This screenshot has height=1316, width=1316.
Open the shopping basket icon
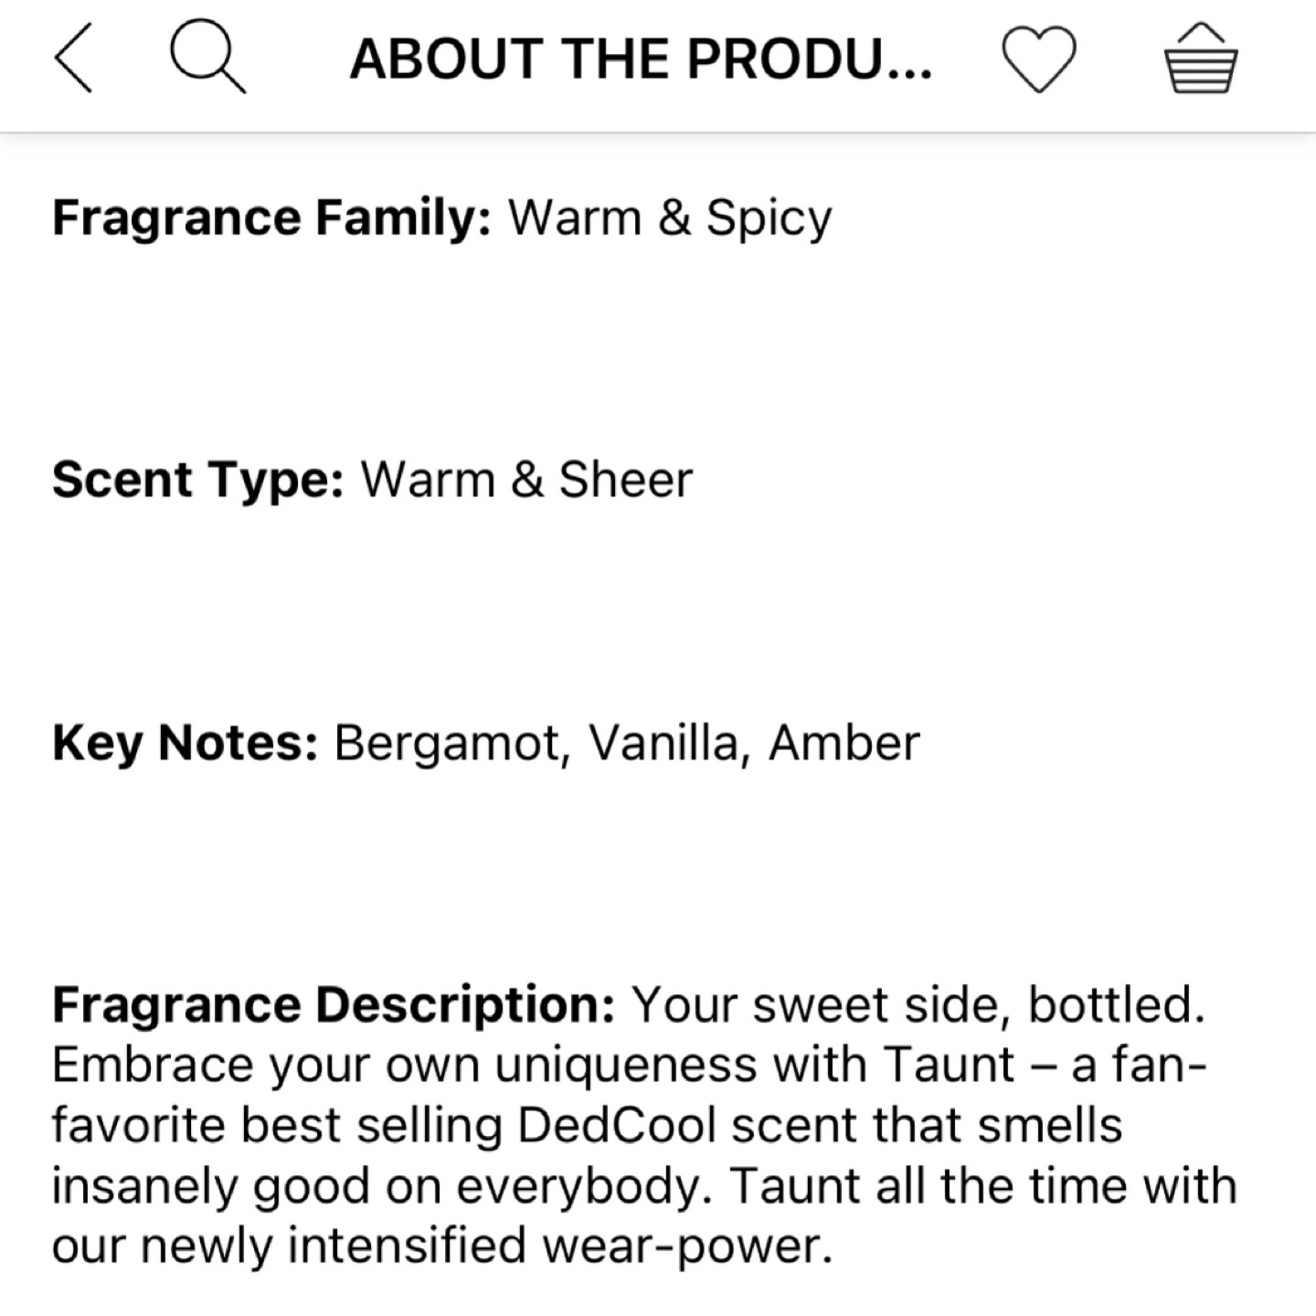1201,58
